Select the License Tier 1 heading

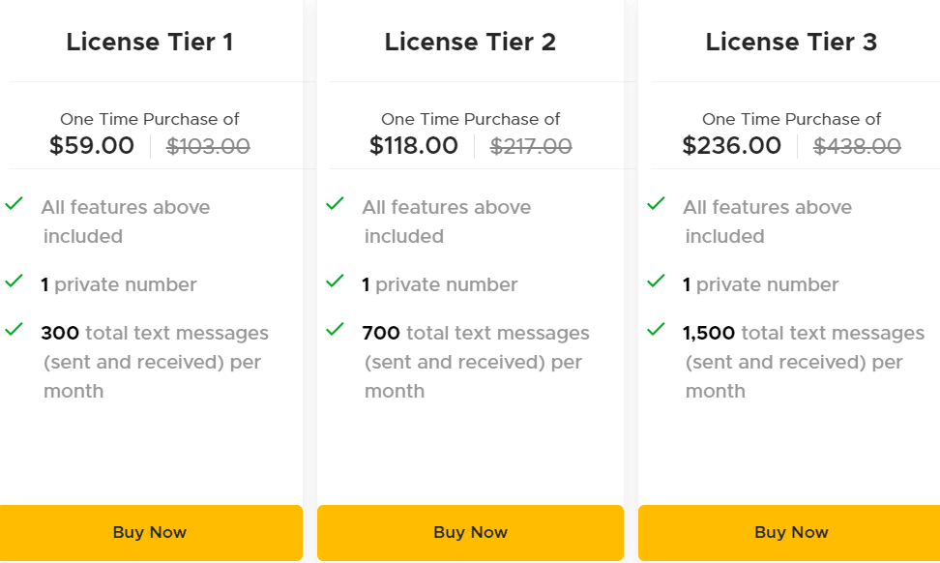150,42
